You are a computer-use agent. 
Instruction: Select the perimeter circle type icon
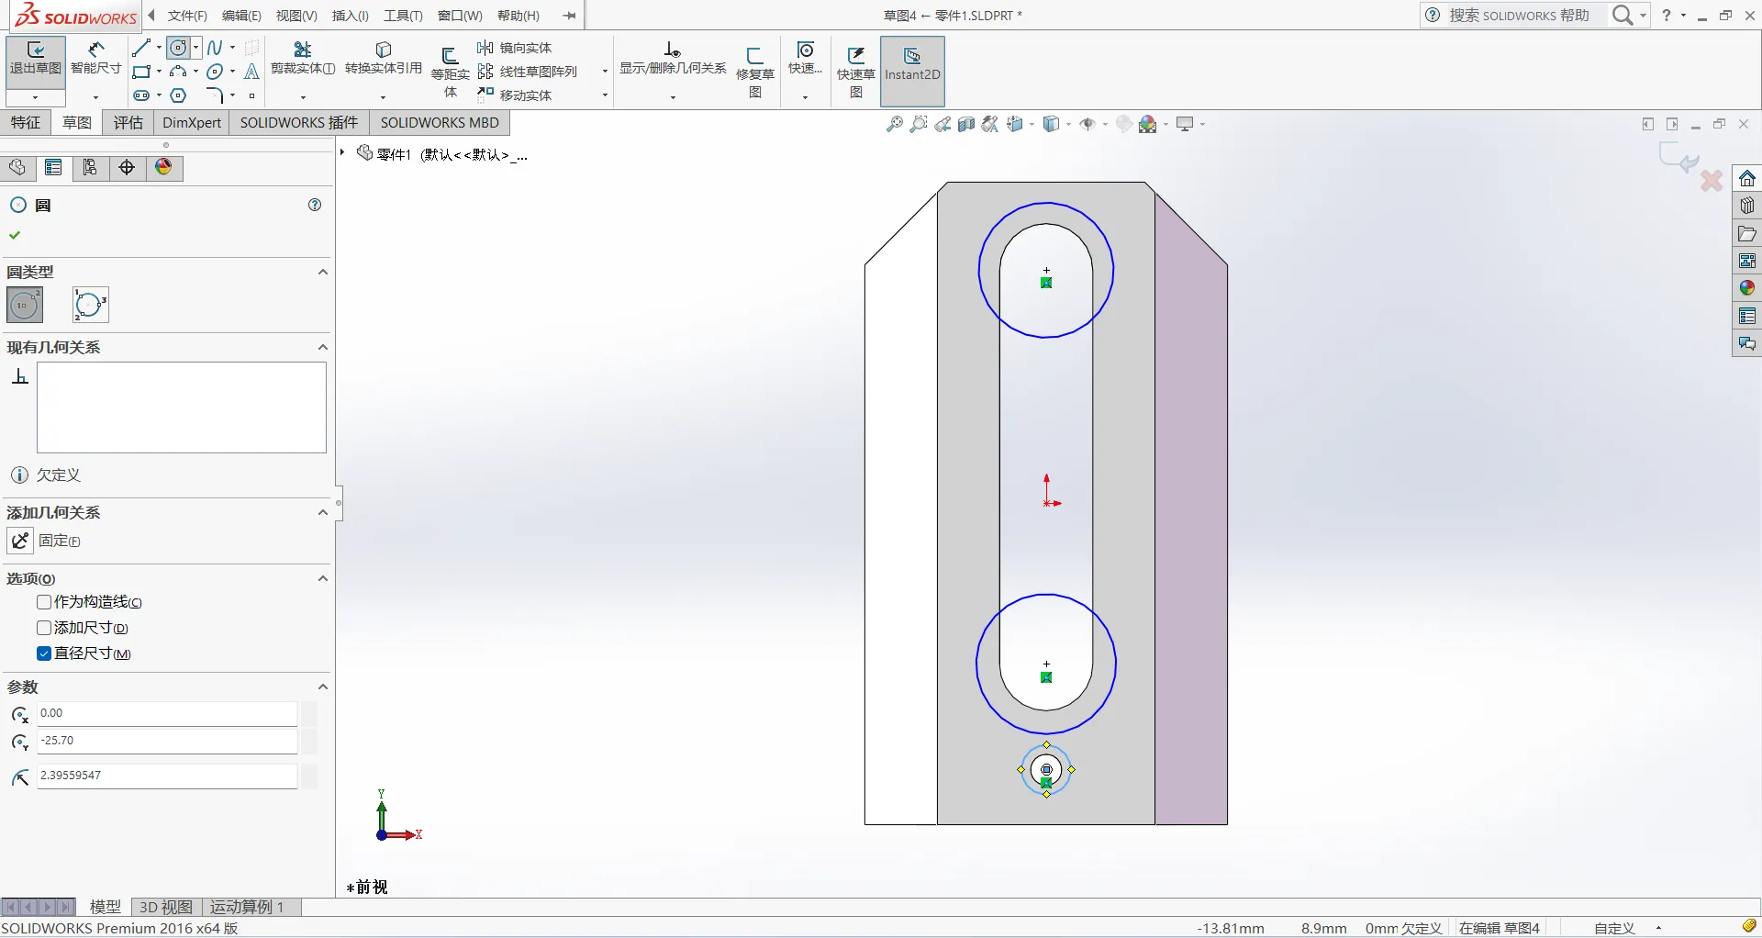click(90, 305)
